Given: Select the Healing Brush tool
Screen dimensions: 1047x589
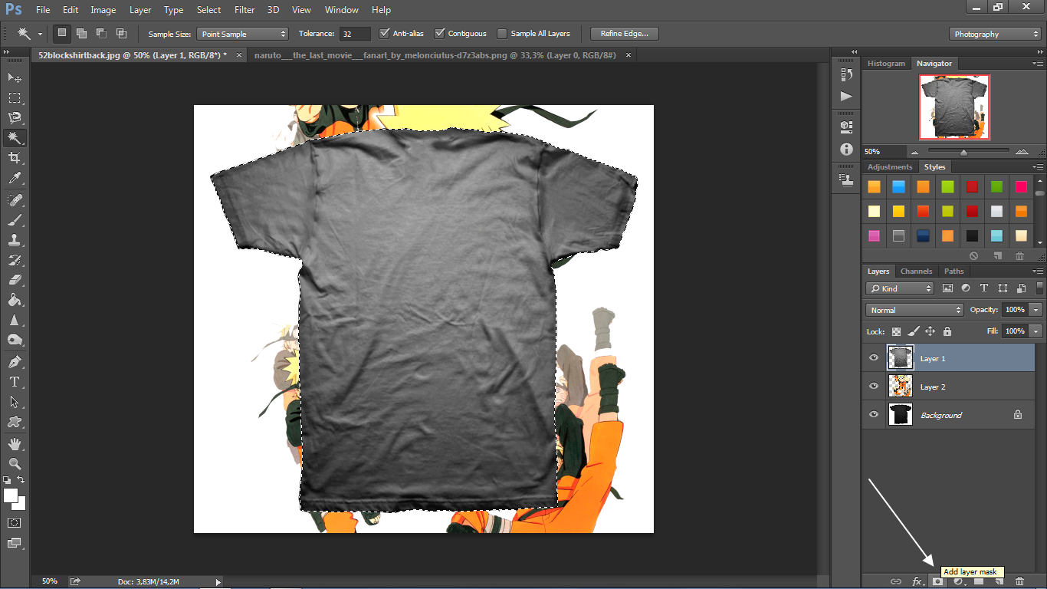Looking at the screenshot, I should point(15,199).
